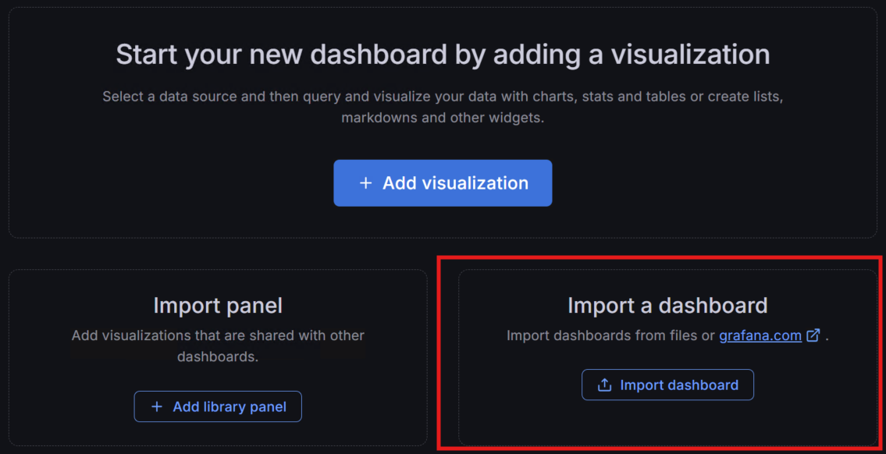886x454 pixels.
Task: Click the "Add visualizations that are shared" text
Action: tap(218, 335)
